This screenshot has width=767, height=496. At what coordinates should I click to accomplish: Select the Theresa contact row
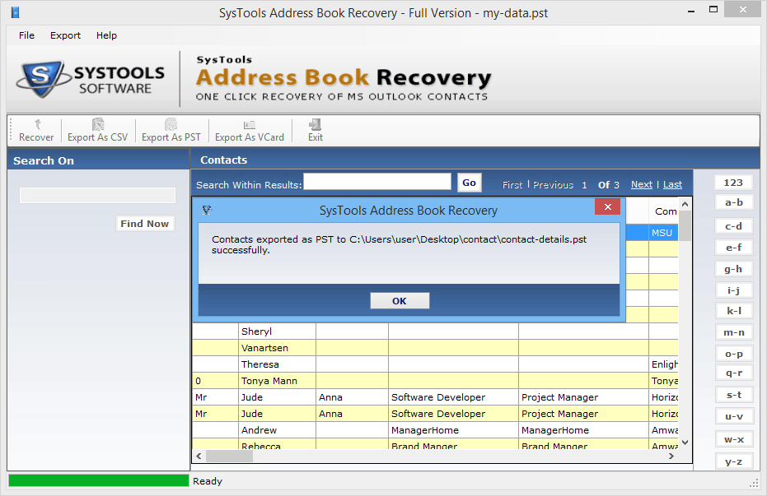click(435, 364)
